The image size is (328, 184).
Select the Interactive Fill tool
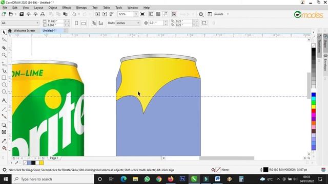coord(4,148)
